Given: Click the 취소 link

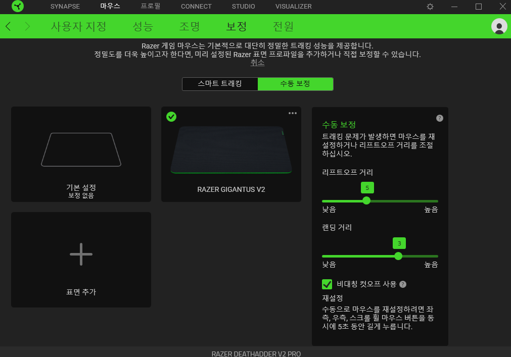Looking at the screenshot, I should [257, 63].
